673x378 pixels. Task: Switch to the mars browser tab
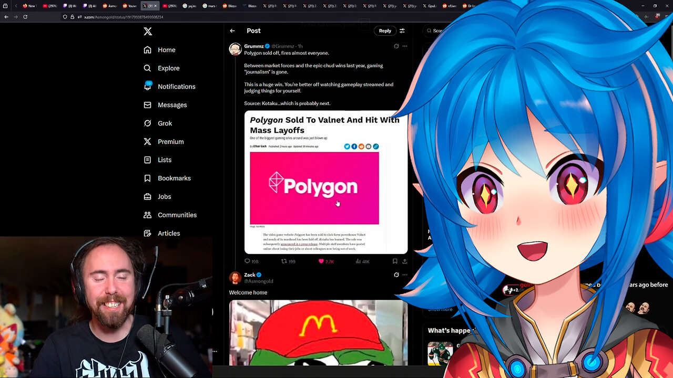pos(210,6)
